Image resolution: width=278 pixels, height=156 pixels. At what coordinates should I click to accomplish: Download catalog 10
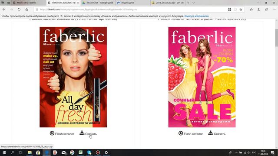click(x=220, y=134)
